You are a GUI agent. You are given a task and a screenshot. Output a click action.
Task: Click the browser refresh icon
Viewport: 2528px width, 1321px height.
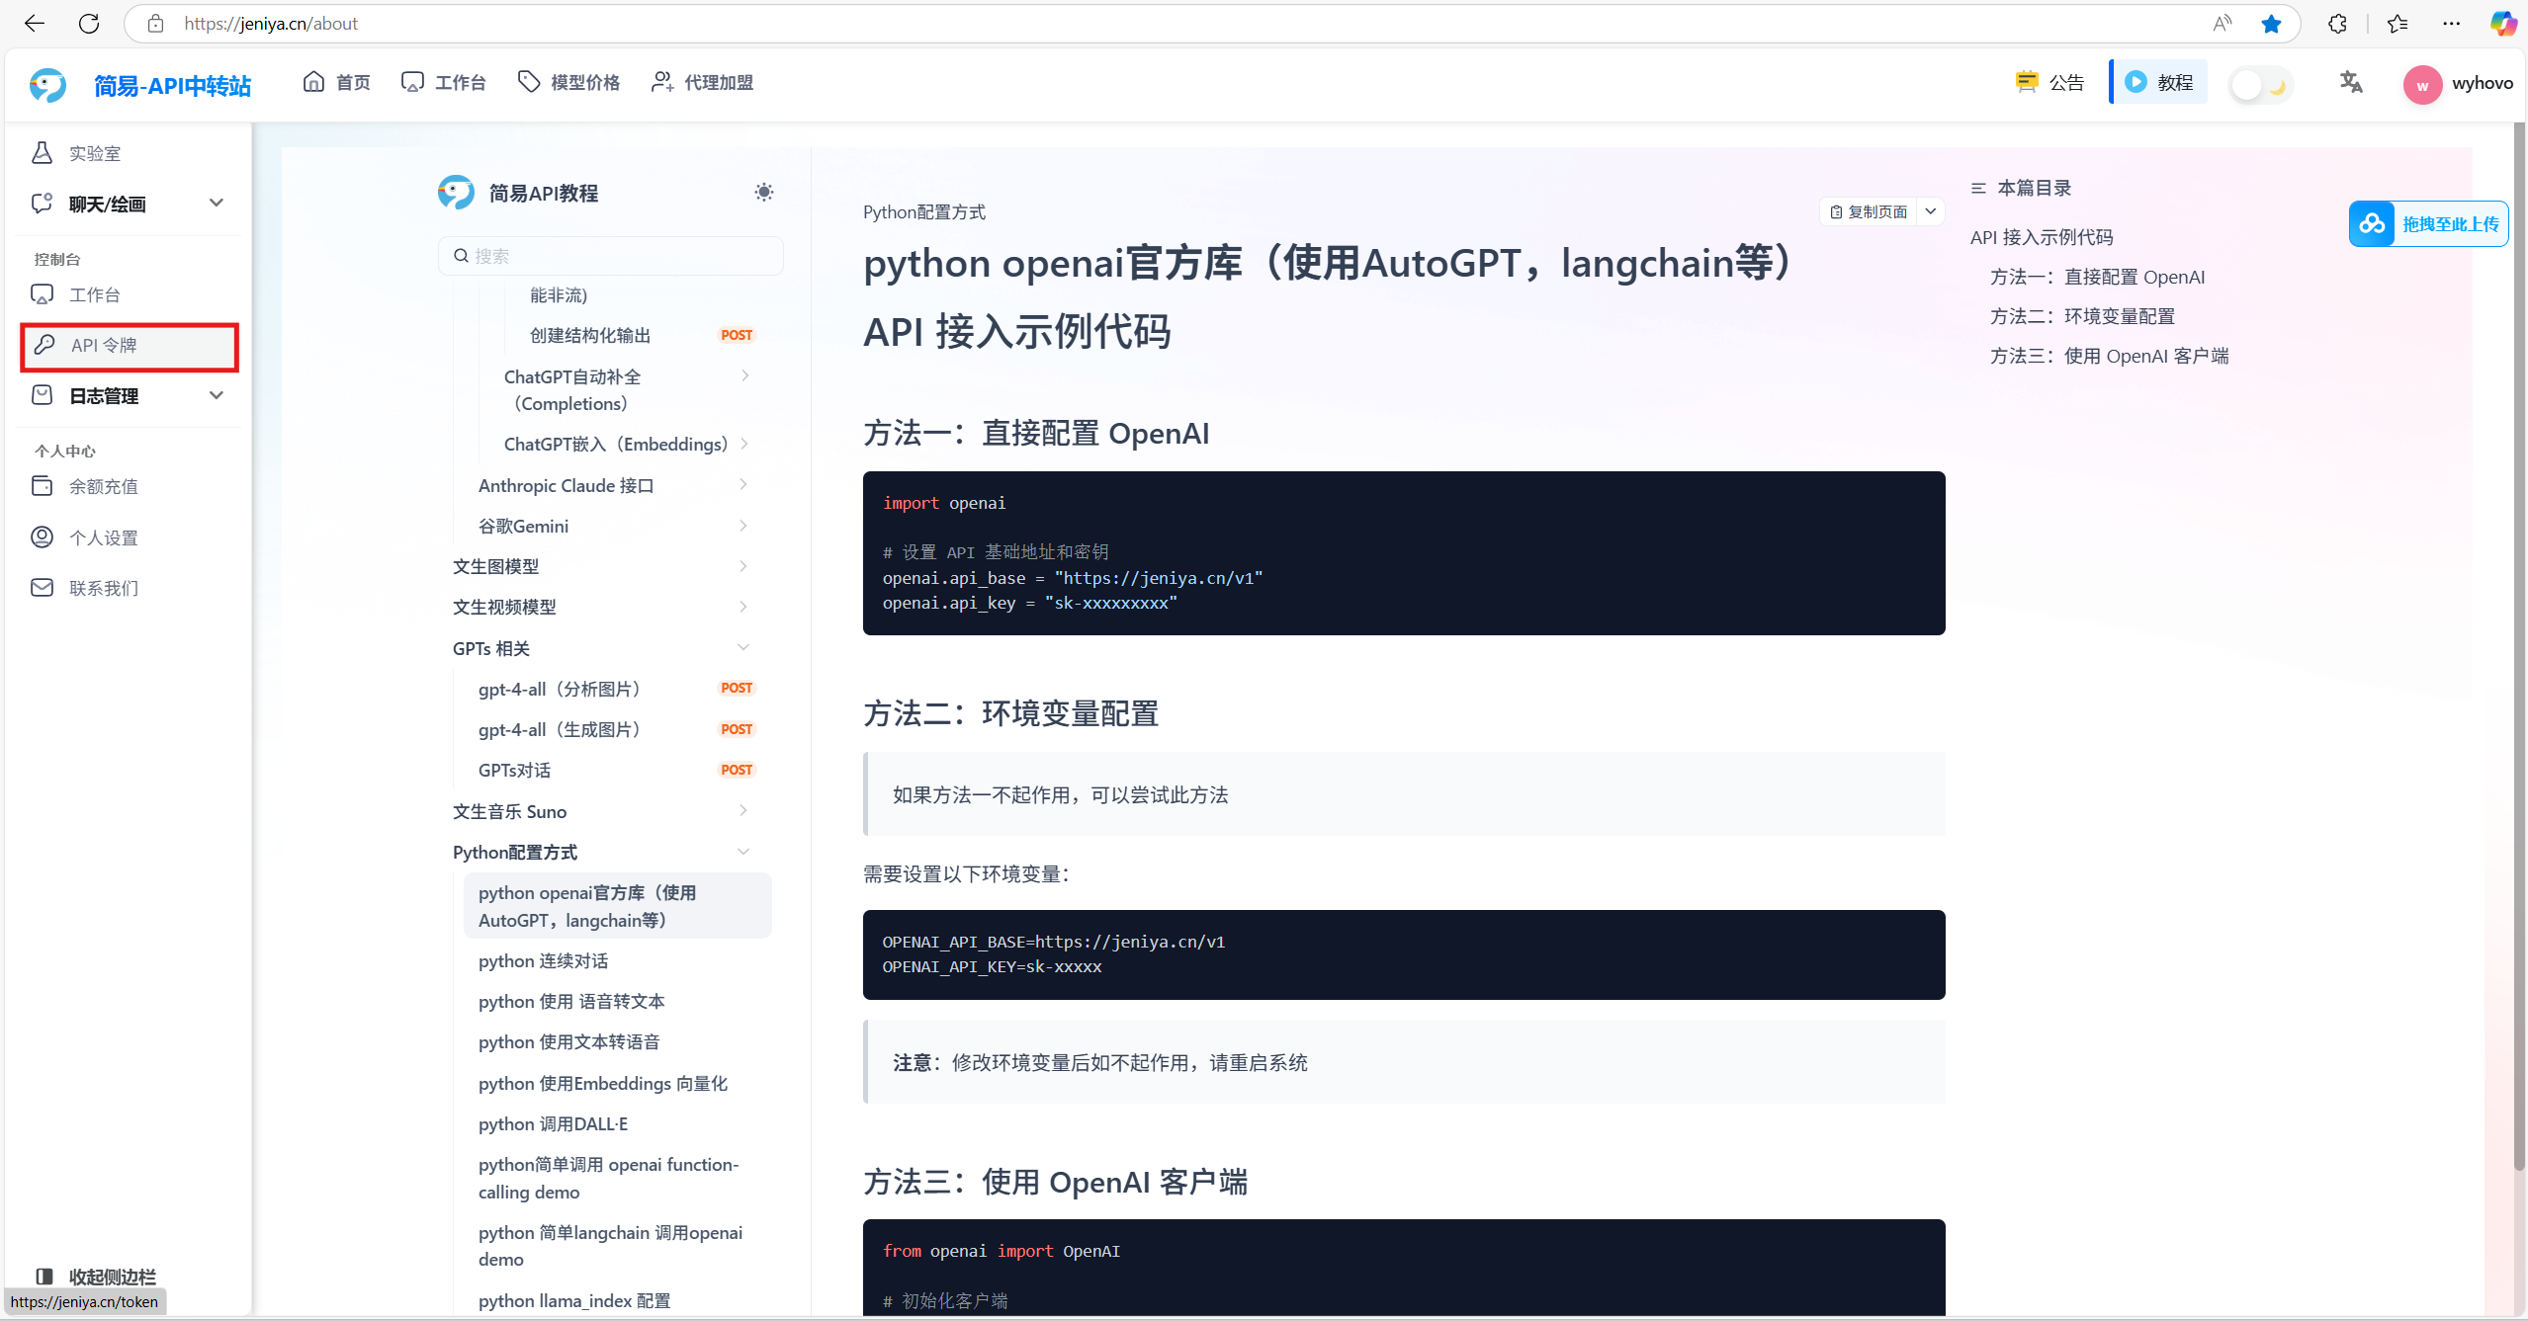[89, 24]
